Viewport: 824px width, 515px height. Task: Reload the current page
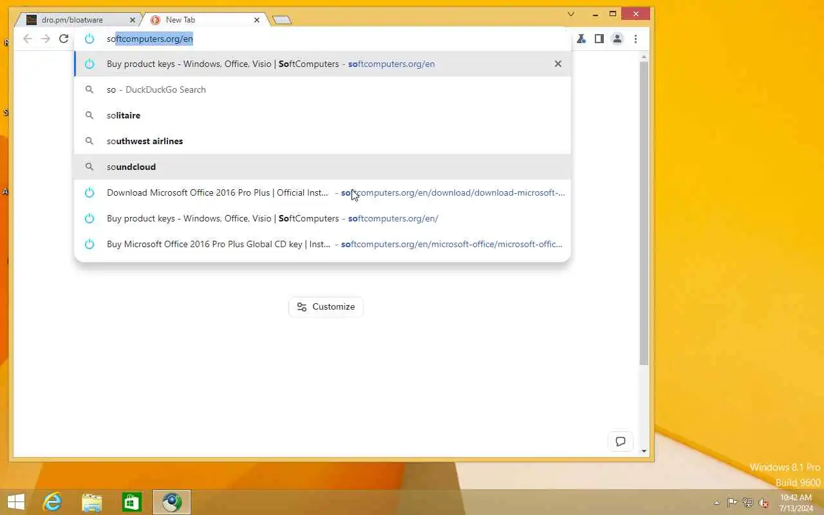point(64,39)
